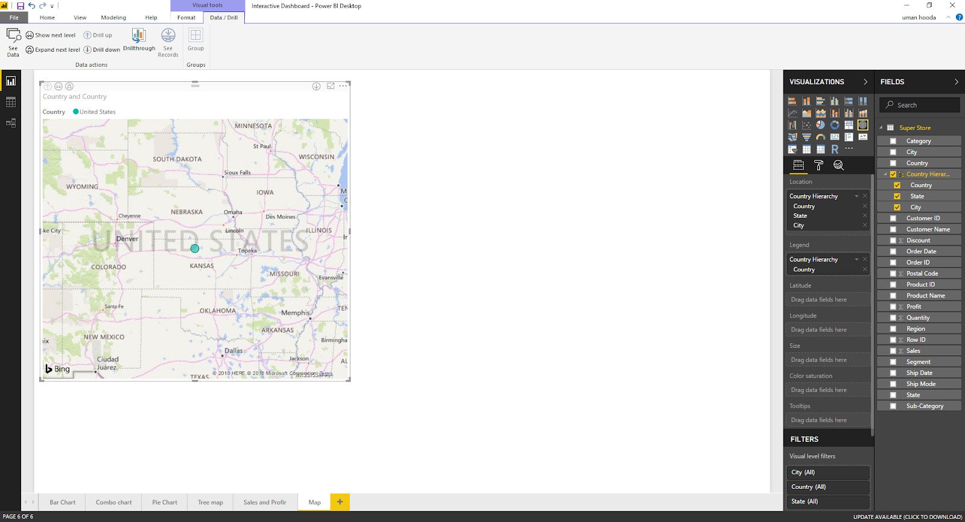
Task: Save the report with the floppy disk icon
Action: (x=21, y=6)
